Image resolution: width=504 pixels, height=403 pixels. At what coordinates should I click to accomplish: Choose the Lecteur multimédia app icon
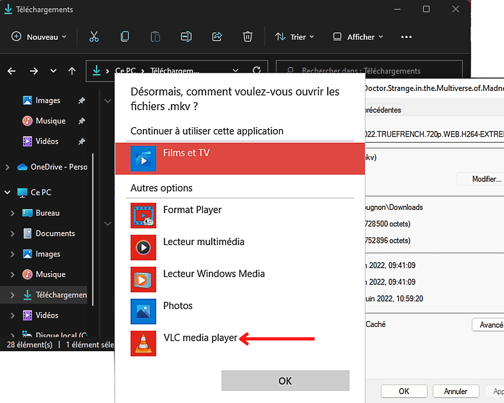point(143,247)
